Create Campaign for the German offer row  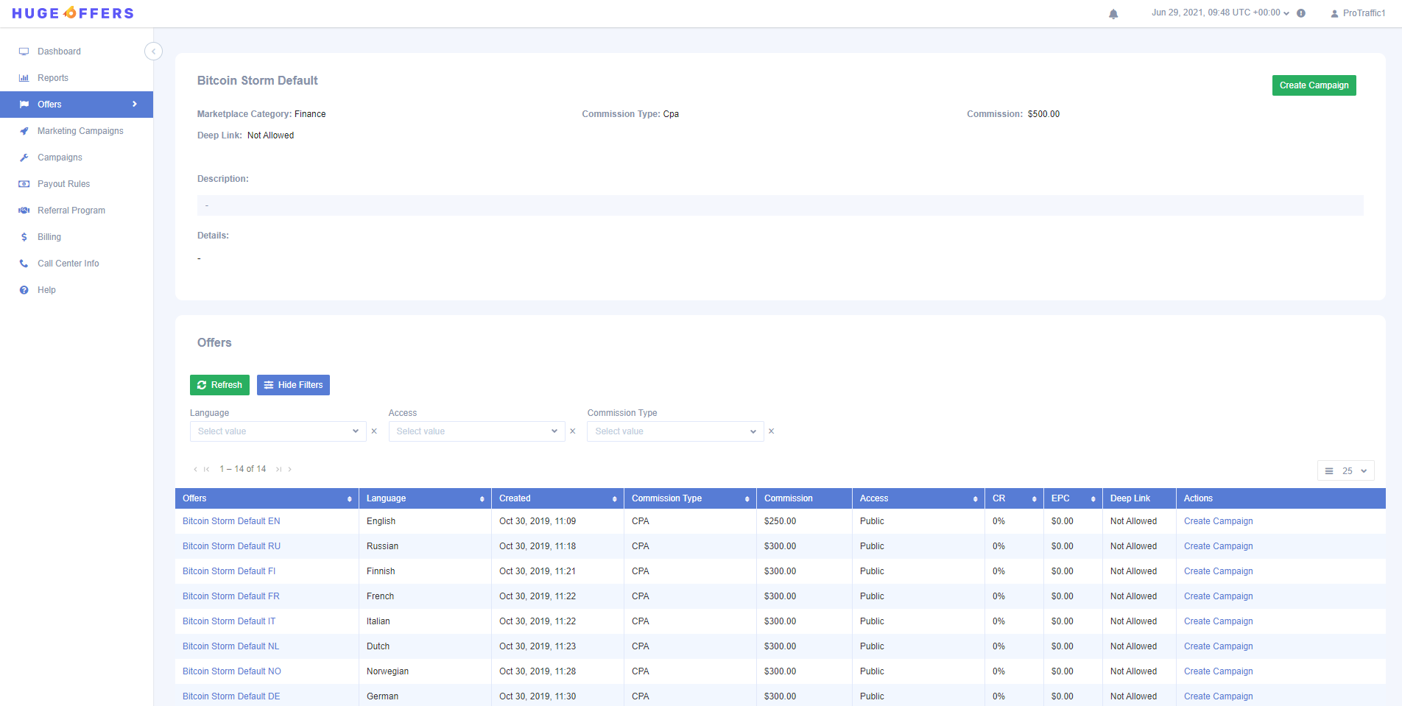(x=1218, y=696)
